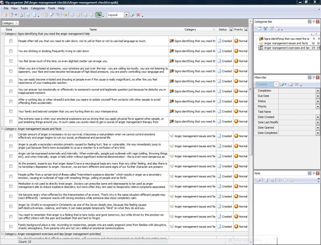The image size is (321, 245).
Task: Open the Tools menu
Action: pyautogui.click(x=51, y=8)
